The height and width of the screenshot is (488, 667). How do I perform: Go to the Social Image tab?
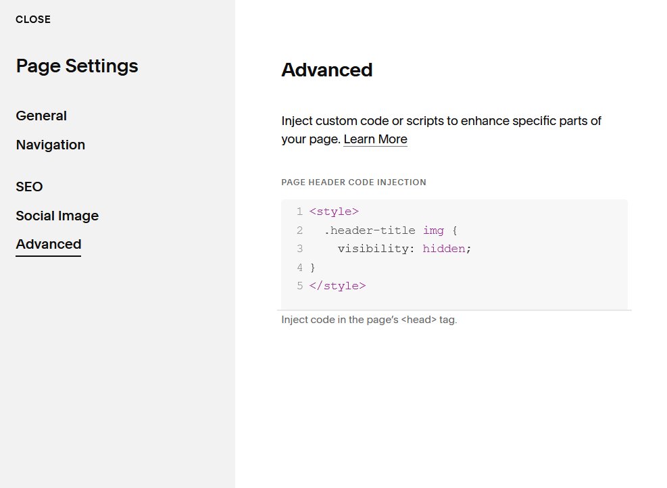(x=57, y=216)
